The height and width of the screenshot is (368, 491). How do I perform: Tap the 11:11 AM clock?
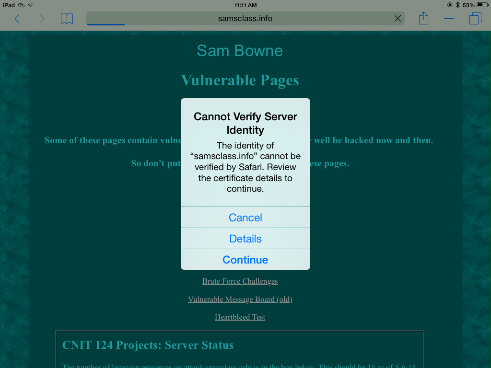(x=245, y=5)
